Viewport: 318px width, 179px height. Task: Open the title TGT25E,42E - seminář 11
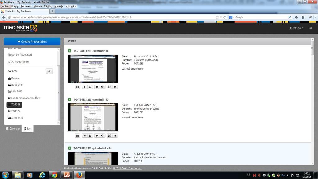point(91,51)
